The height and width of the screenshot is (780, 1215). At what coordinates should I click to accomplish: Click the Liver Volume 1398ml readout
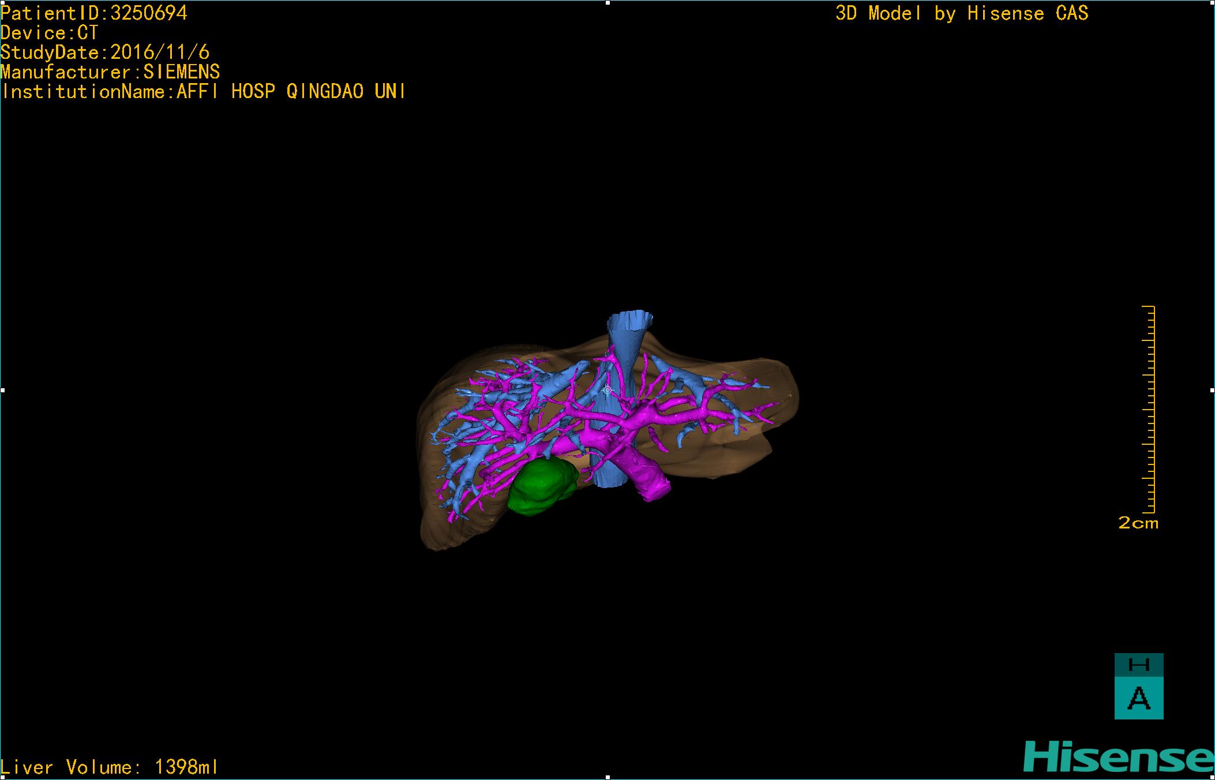[110, 767]
